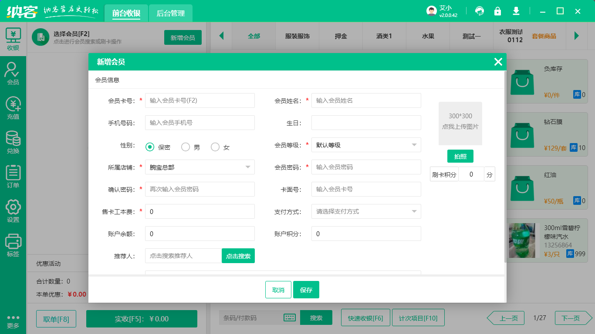This screenshot has height=334, width=595.
Task: Click the download icon in title bar
Action: tap(516, 11)
